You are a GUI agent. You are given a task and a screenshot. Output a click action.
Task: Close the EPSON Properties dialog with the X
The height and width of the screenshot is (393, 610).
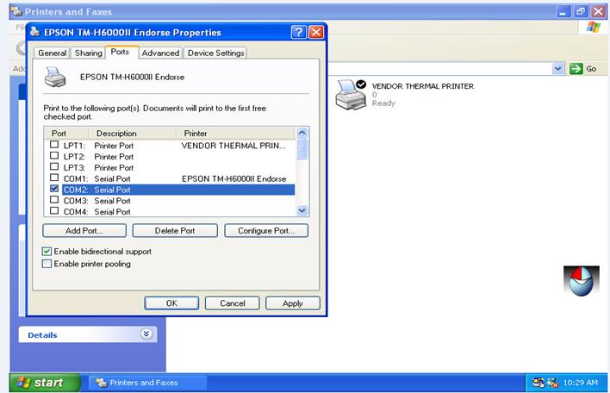tap(316, 32)
